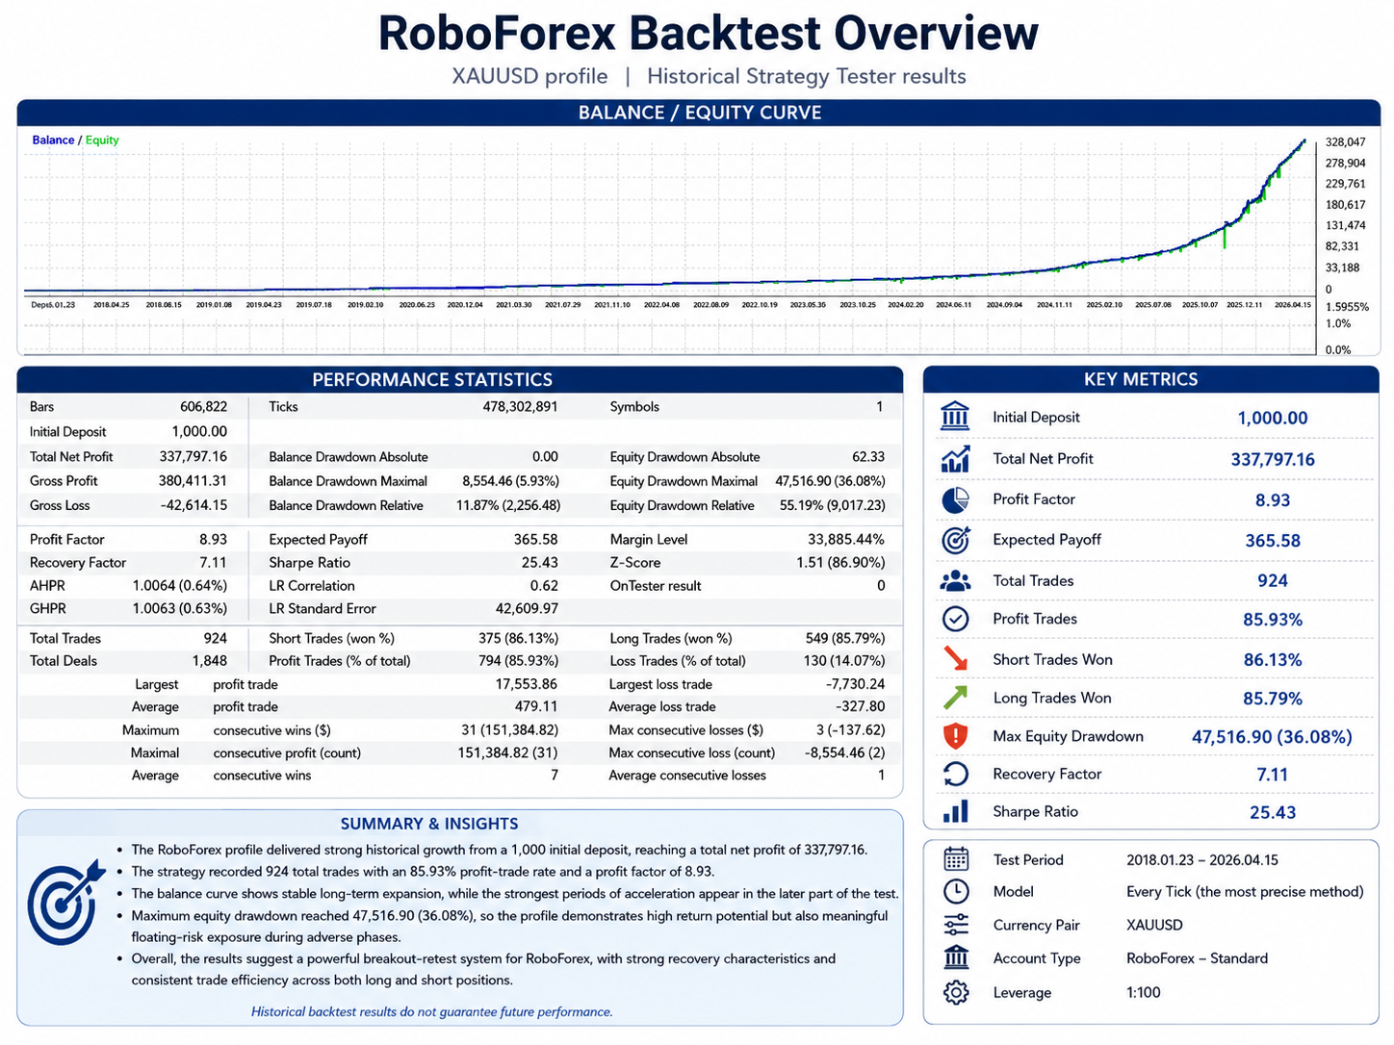Click the Equity legend label on the chart
Viewport: 1394px width, 1045px height.
point(102,140)
